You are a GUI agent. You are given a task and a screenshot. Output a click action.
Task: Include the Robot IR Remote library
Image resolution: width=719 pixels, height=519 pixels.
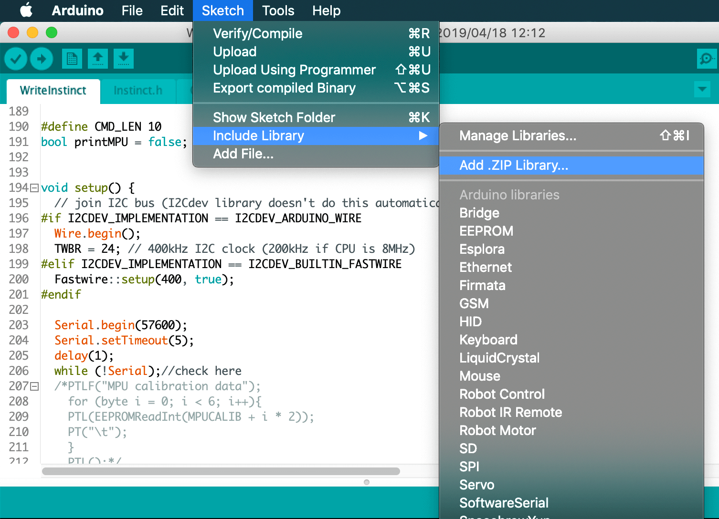(571, 412)
